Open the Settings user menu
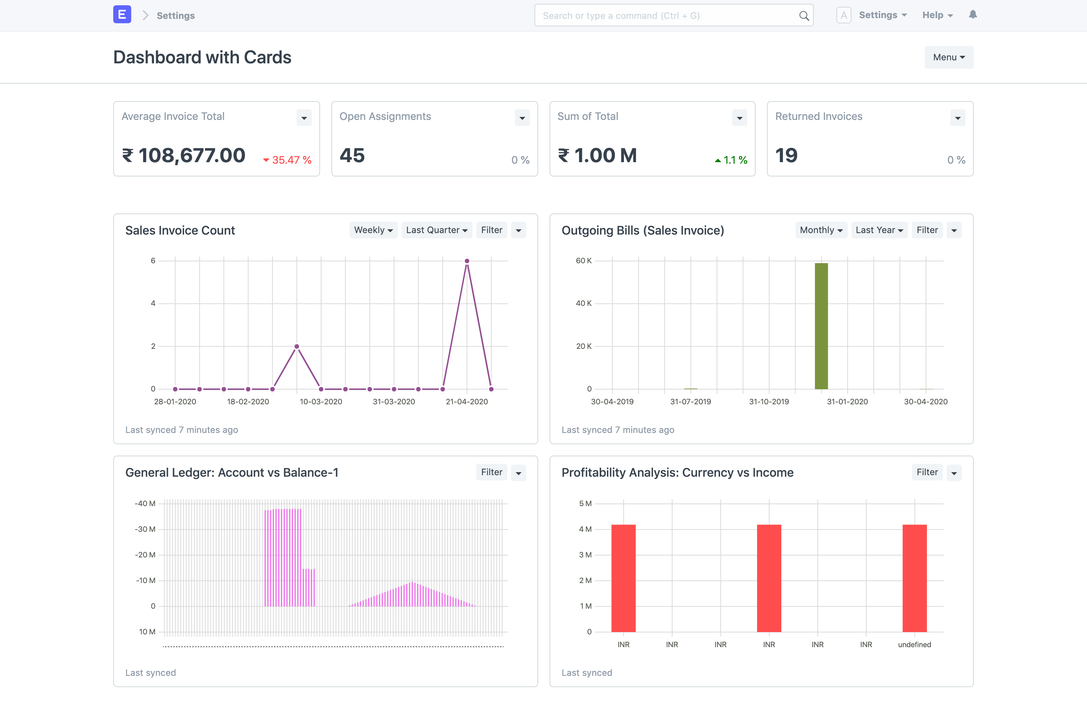1087x706 pixels. (x=882, y=15)
